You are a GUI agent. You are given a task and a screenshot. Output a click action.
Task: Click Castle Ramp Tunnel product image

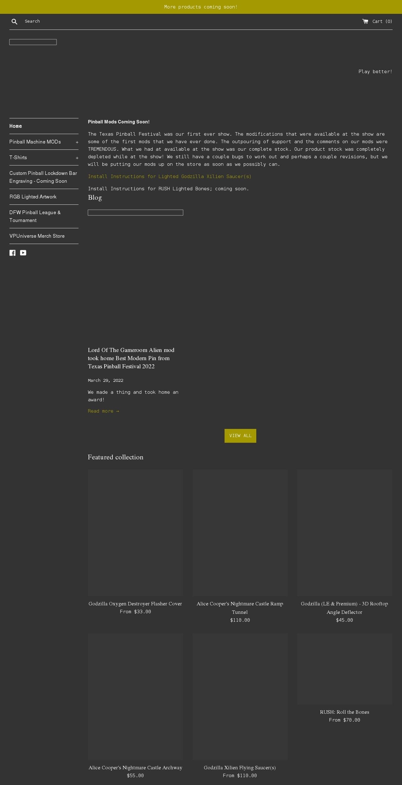pyautogui.click(x=240, y=533)
